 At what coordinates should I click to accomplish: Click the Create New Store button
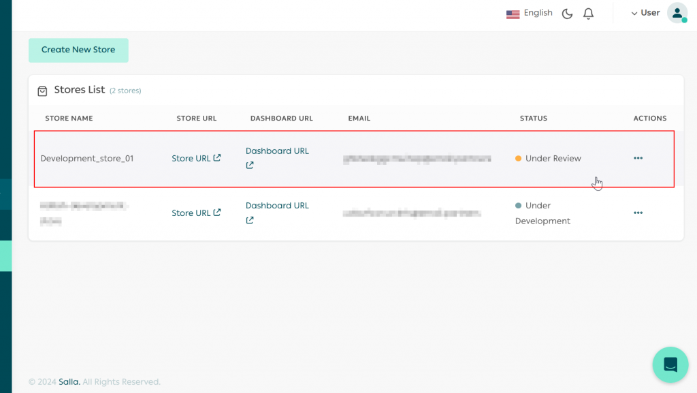click(78, 50)
